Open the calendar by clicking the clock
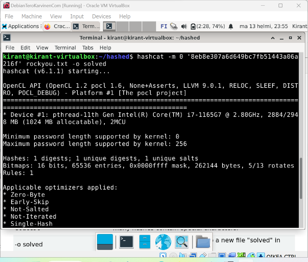 click(x=263, y=26)
